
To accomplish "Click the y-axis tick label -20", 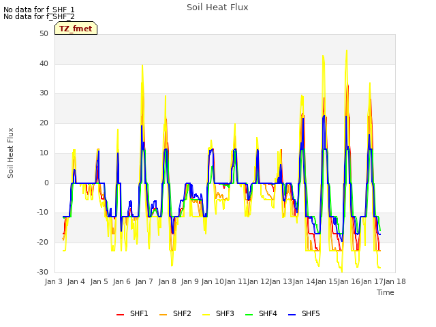I will (x=42, y=243).
